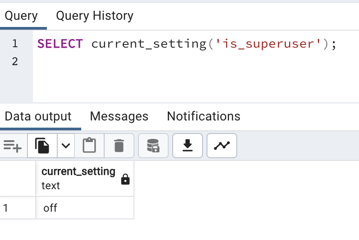Open the Messages tab
The width and height of the screenshot is (359, 240).
tap(119, 116)
